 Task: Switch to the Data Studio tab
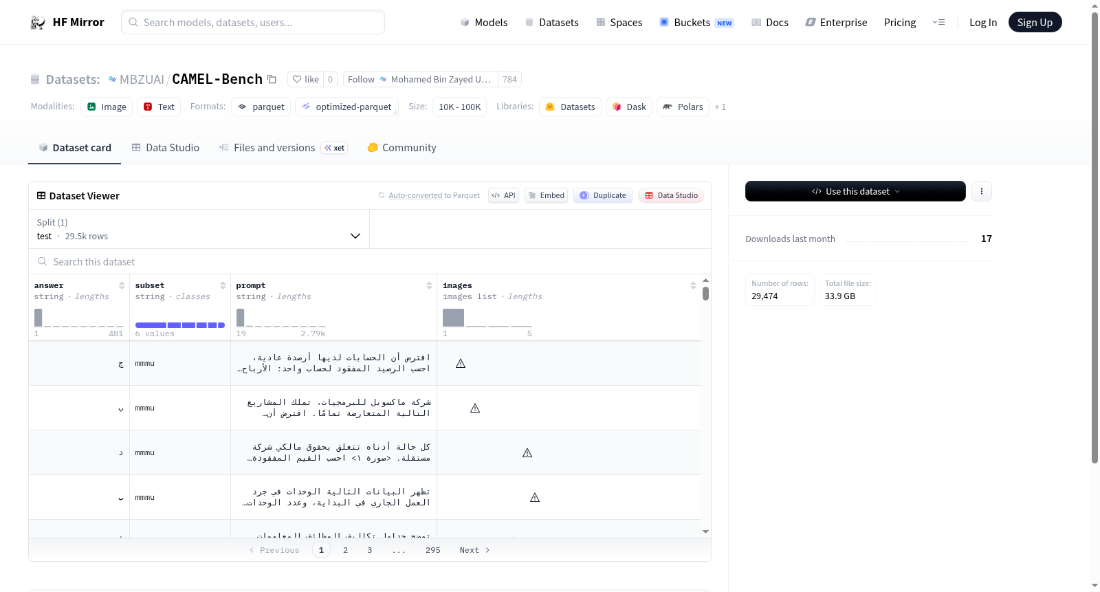click(x=166, y=148)
